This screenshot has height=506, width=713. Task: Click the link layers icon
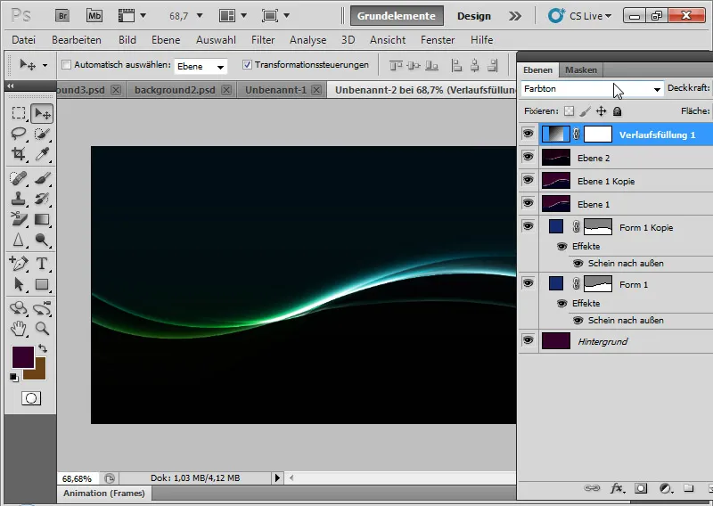pyautogui.click(x=592, y=488)
